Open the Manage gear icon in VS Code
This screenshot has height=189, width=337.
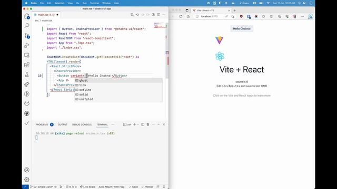[x=27, y=180]
